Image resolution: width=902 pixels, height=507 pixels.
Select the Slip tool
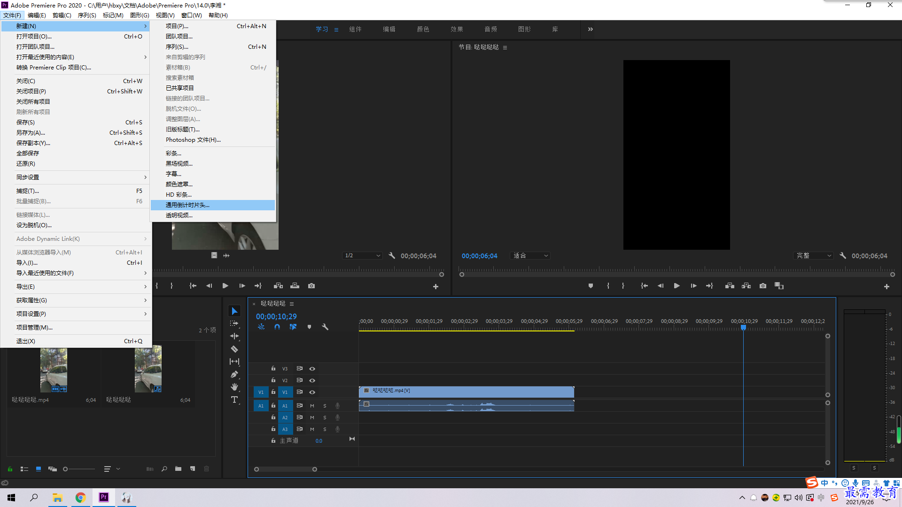click(x=234, y=361)
